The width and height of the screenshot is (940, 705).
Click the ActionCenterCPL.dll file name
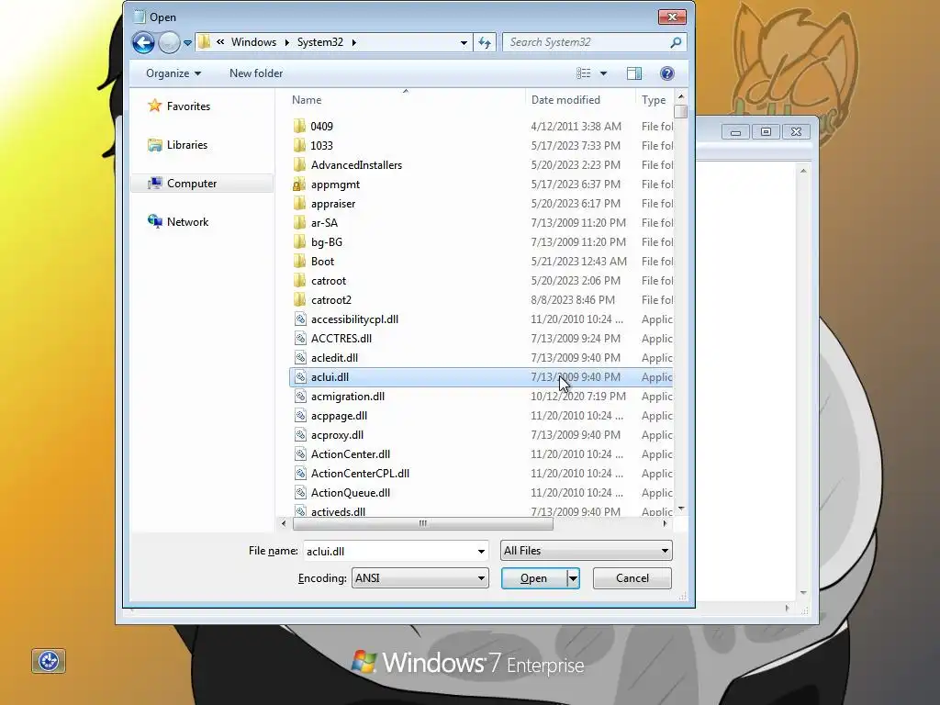pyautogui.click(x=360, y=474)
